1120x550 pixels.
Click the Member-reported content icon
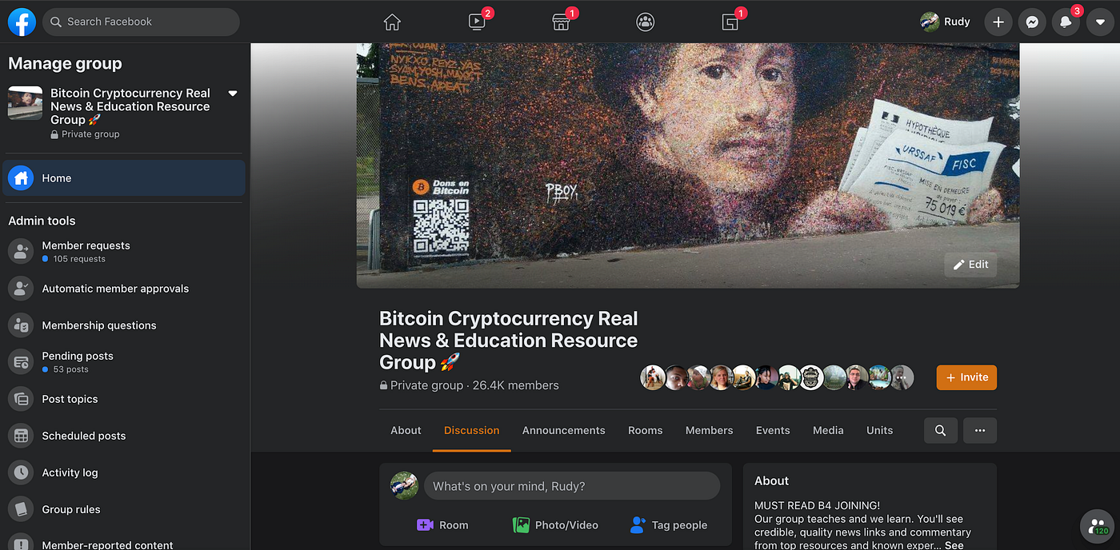(x=21, y=541)
